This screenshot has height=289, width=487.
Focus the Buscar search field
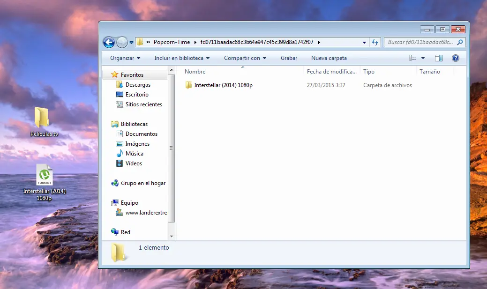(420, 42)
